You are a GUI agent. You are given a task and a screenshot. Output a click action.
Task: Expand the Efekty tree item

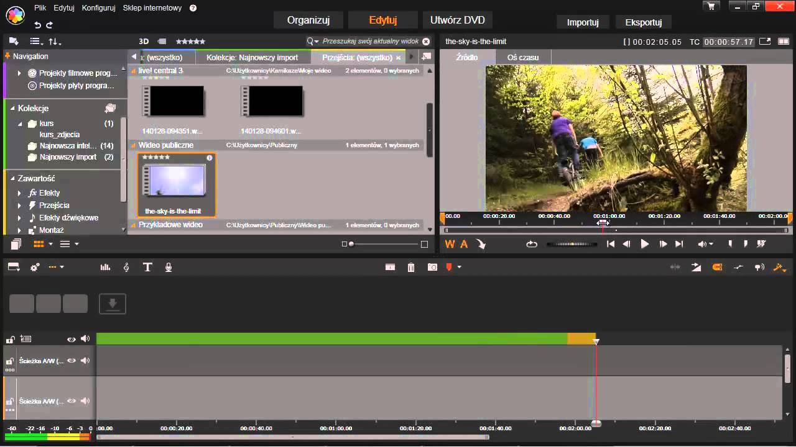click(x=21, y=193)
